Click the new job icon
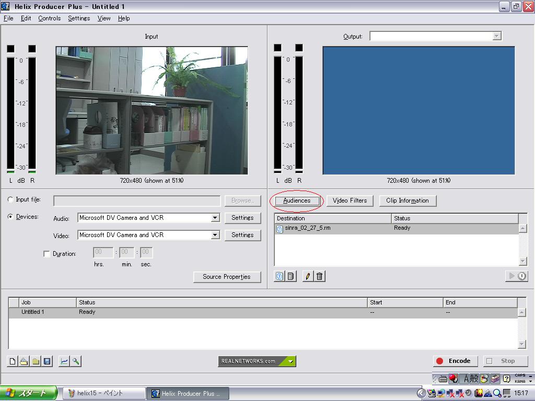The height and width of the screenshot is (401, 535). click(x=13, y=361)
